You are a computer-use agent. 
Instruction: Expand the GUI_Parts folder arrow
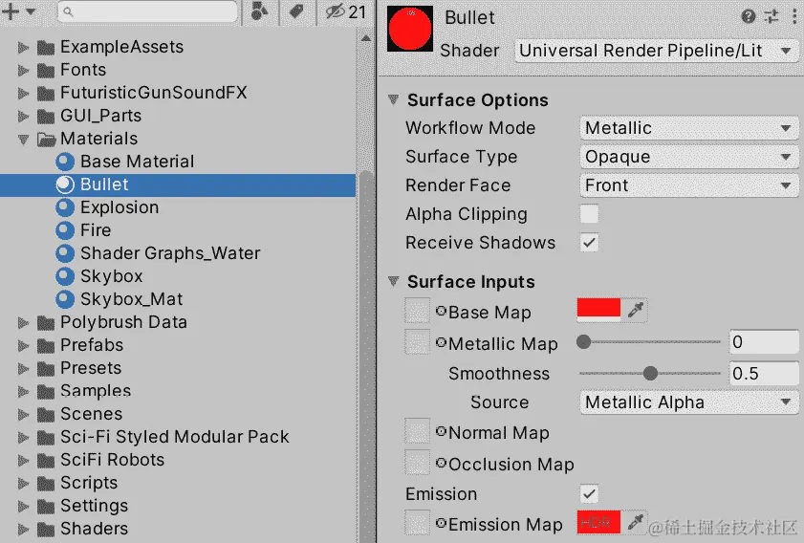[23, 117]
